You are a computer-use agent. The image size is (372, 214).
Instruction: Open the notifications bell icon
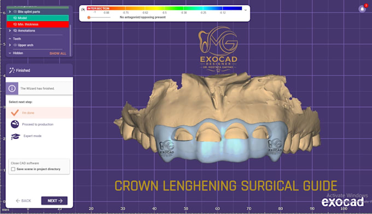coord(362,9)
